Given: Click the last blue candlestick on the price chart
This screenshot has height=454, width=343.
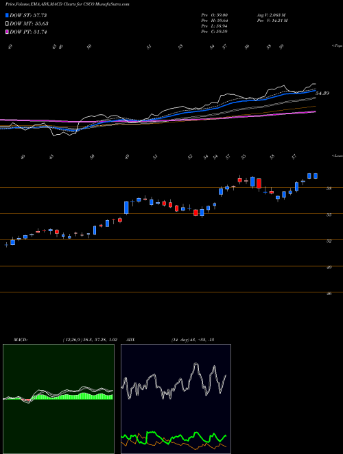Looking at the screenshot, I should (x=316, y=175).
